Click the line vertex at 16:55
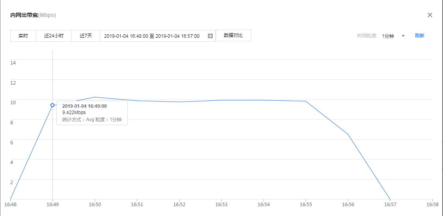This screenshot has height=216, width=443. point(306,101)
